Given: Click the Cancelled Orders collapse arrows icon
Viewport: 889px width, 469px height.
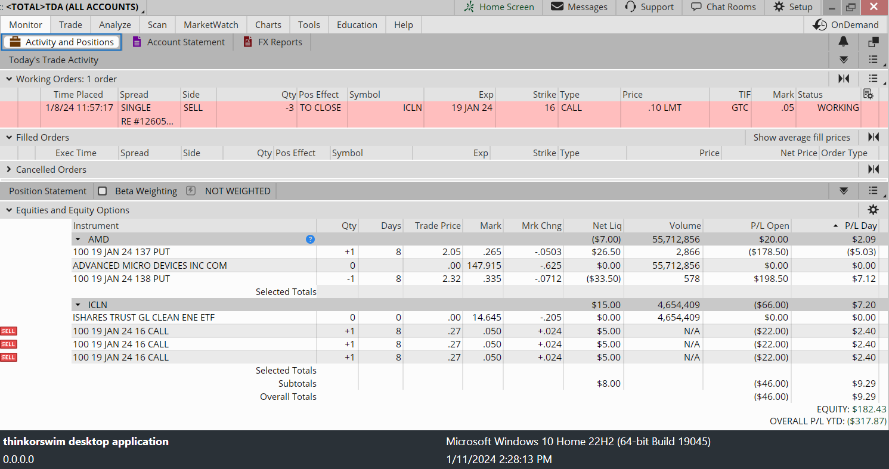Looking at the screenshot, I should 873,169.
